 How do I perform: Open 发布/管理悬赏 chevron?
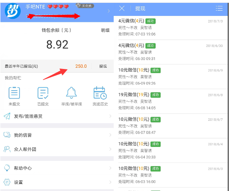click(x=110, y=116)
